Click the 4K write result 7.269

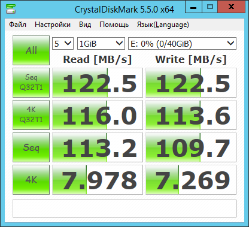pos(191,180)
